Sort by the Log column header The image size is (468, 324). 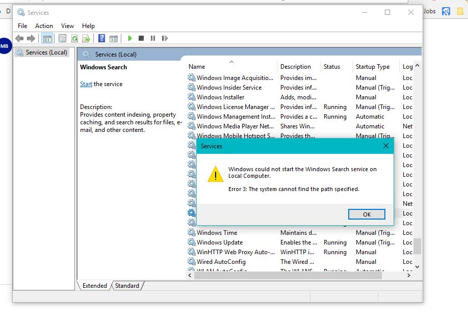406,67
